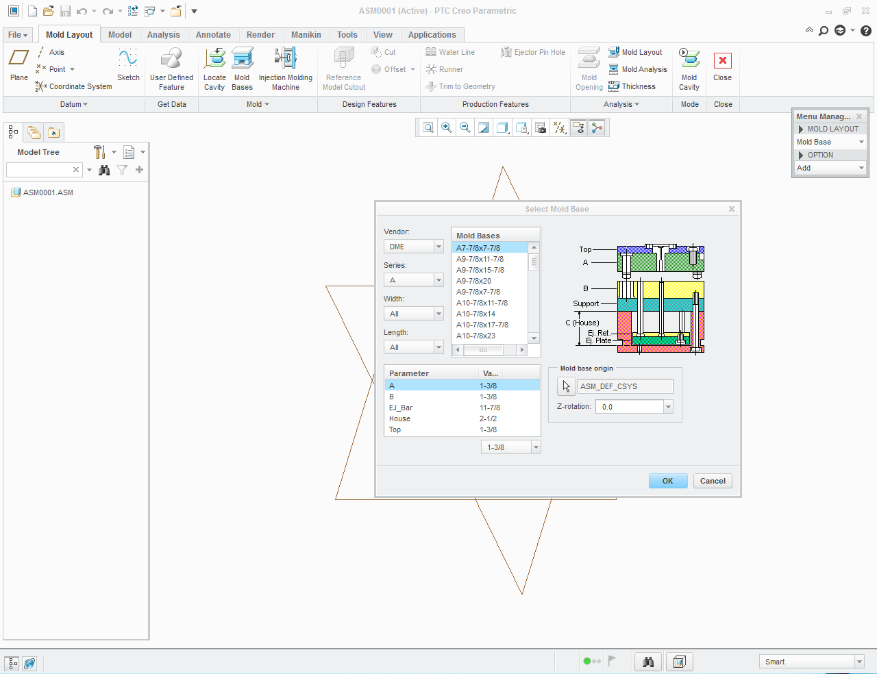
Task: Click the Plane datum tool
Action: pos(19,65)
